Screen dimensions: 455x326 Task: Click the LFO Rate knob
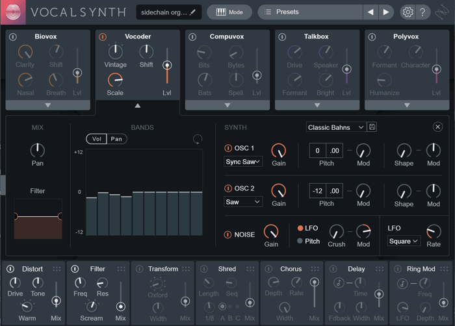point(434,232)
